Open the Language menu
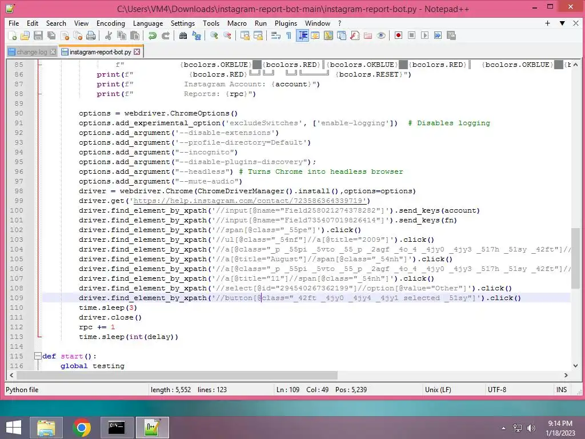585x439 pixels. [148, 23]
